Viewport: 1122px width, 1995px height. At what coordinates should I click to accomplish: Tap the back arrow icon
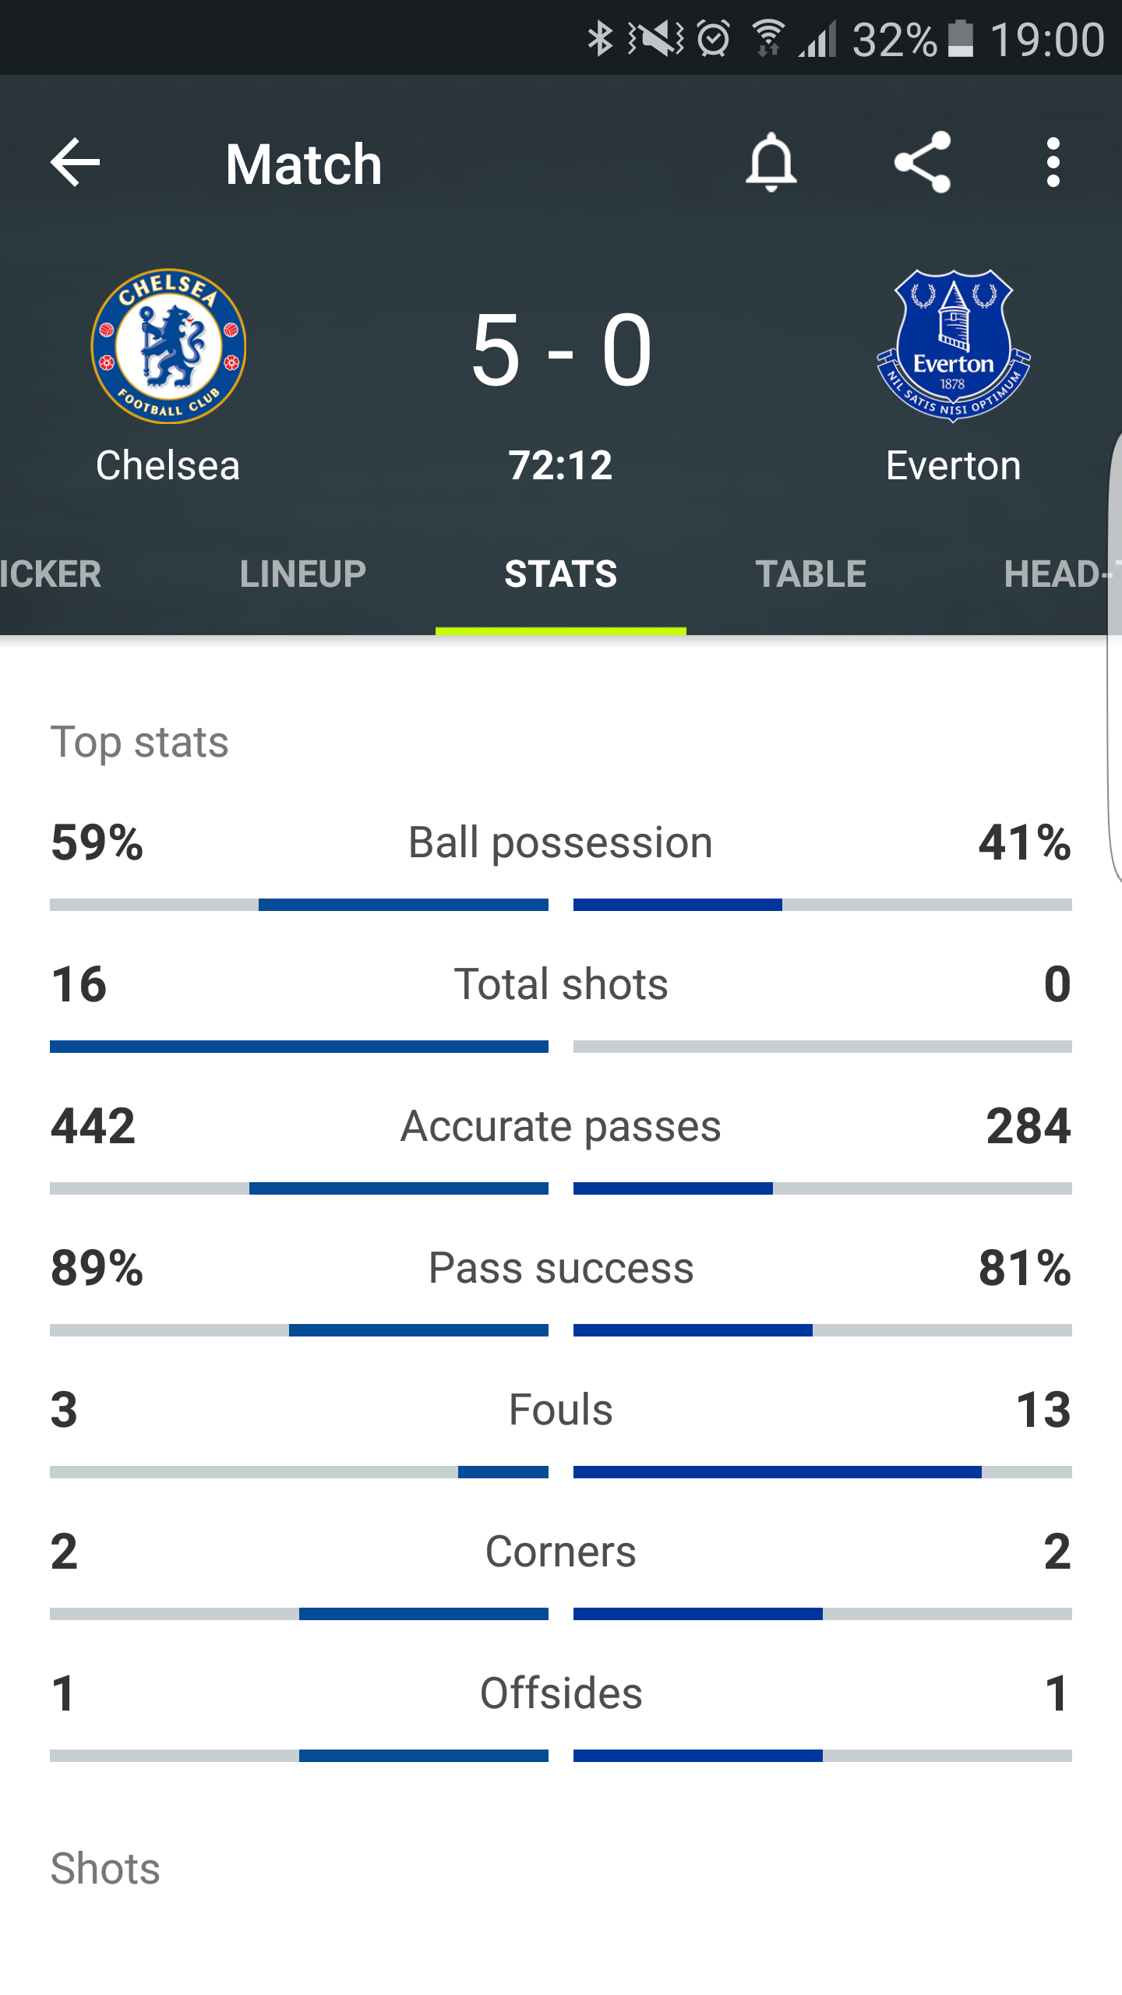75,163
